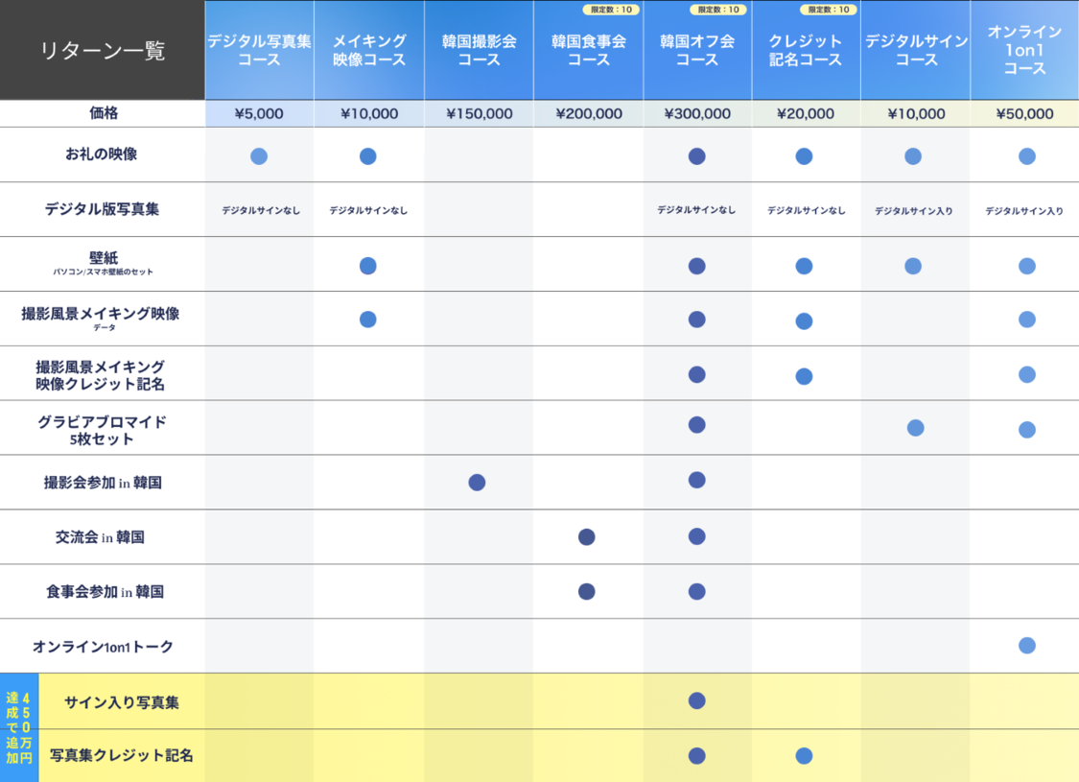Click デジタルサイン入り text under デジタルサインコース
The height and width of the screenshot is (782, 1079).
pyautogui.click(x=914, y=210)
